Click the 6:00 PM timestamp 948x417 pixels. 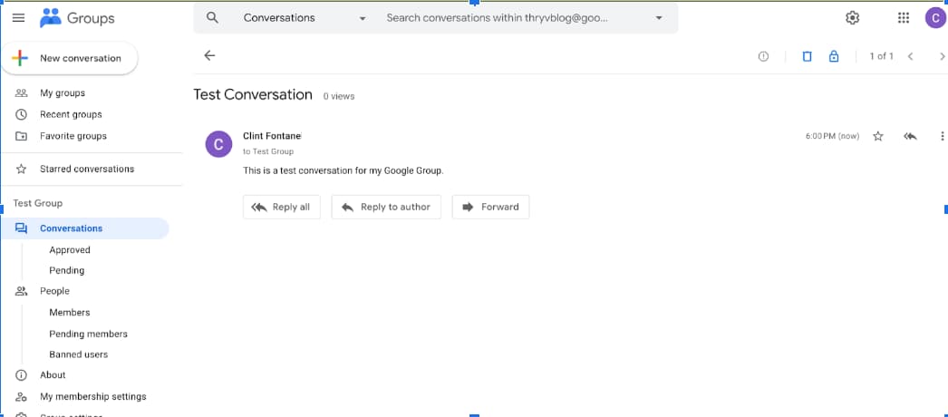click(x=832, y=137)
